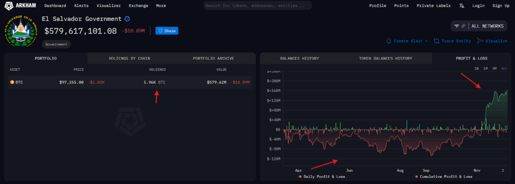The height and width of the screenshot is (184, 515).
Task: Click the Trace Entity link
Action: click(456, 41)
